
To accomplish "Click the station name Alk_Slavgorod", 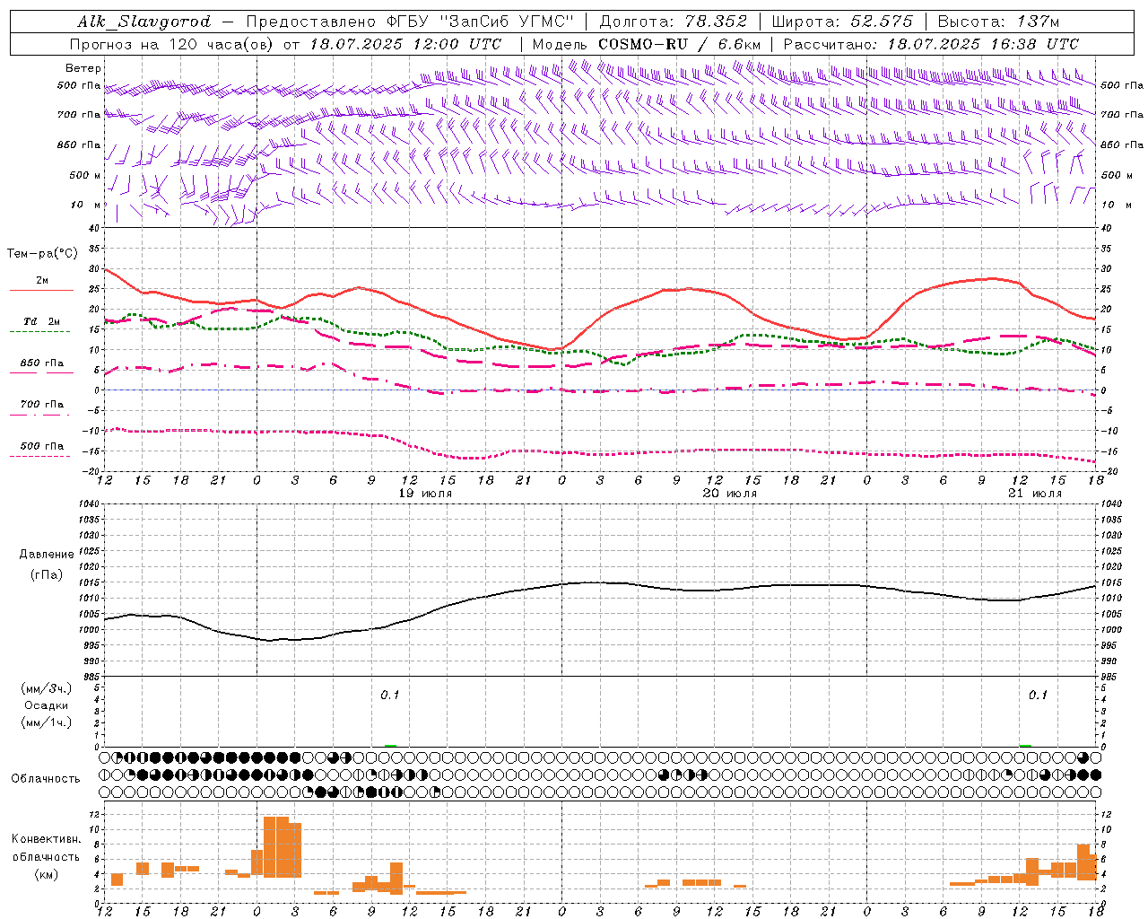I will coord(144,22).
